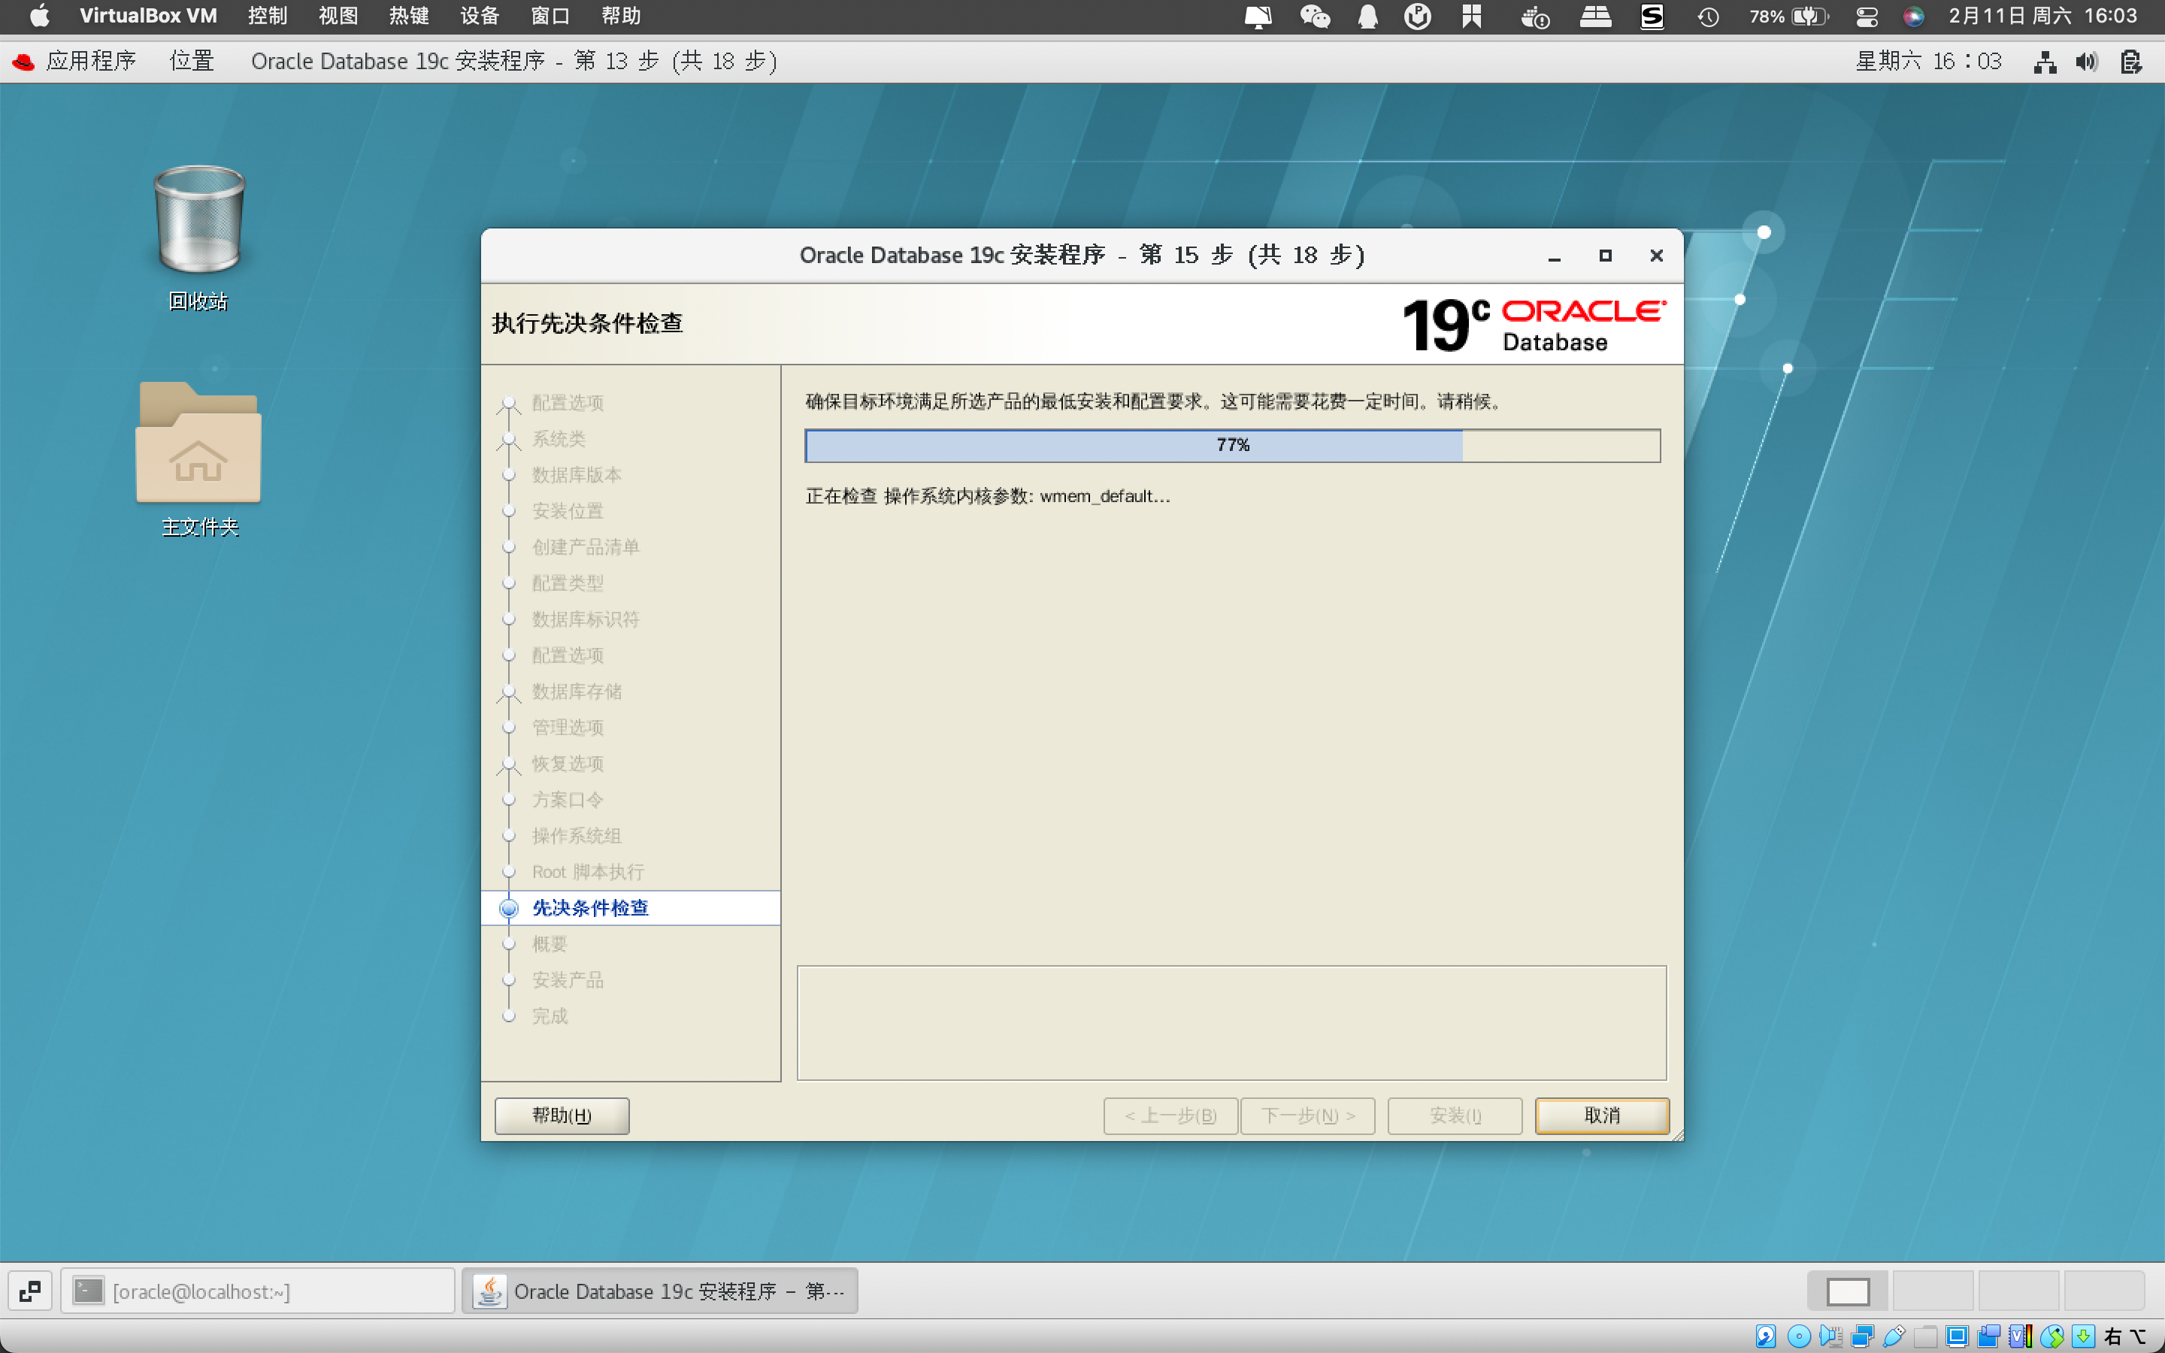
Task: Open the guest volume speaker icon
Action: click(2086, 62)
